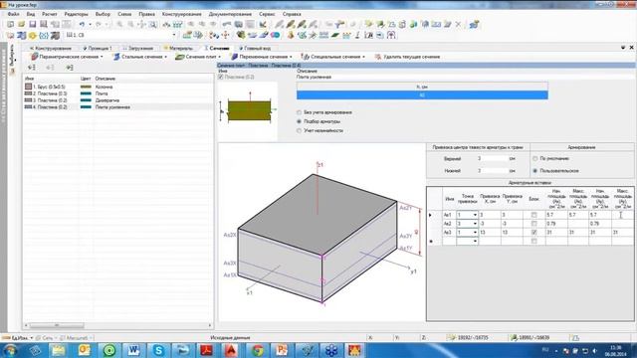Open PowerPoint from the taskbar
637x358 pixels.
[282, 350]
